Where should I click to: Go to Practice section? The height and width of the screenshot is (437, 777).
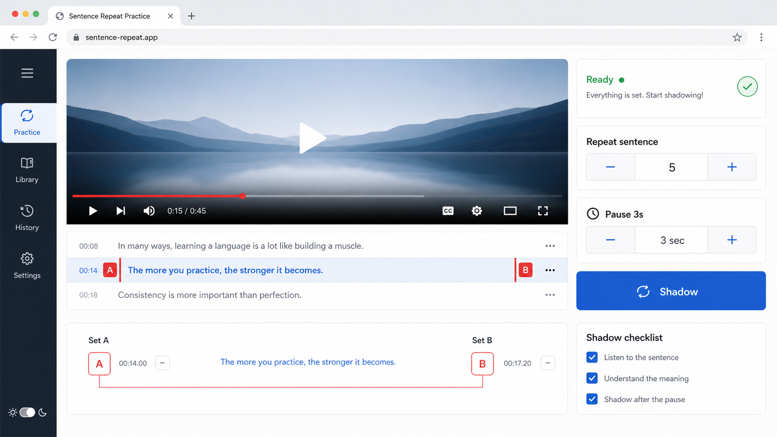28,123
